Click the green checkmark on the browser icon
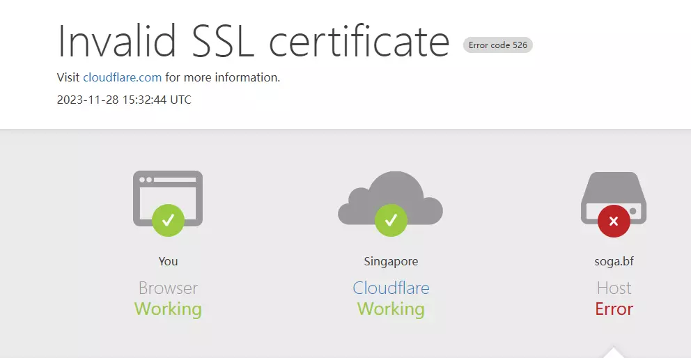The height and width of the screenshot is (358, 691). point(168,221)
